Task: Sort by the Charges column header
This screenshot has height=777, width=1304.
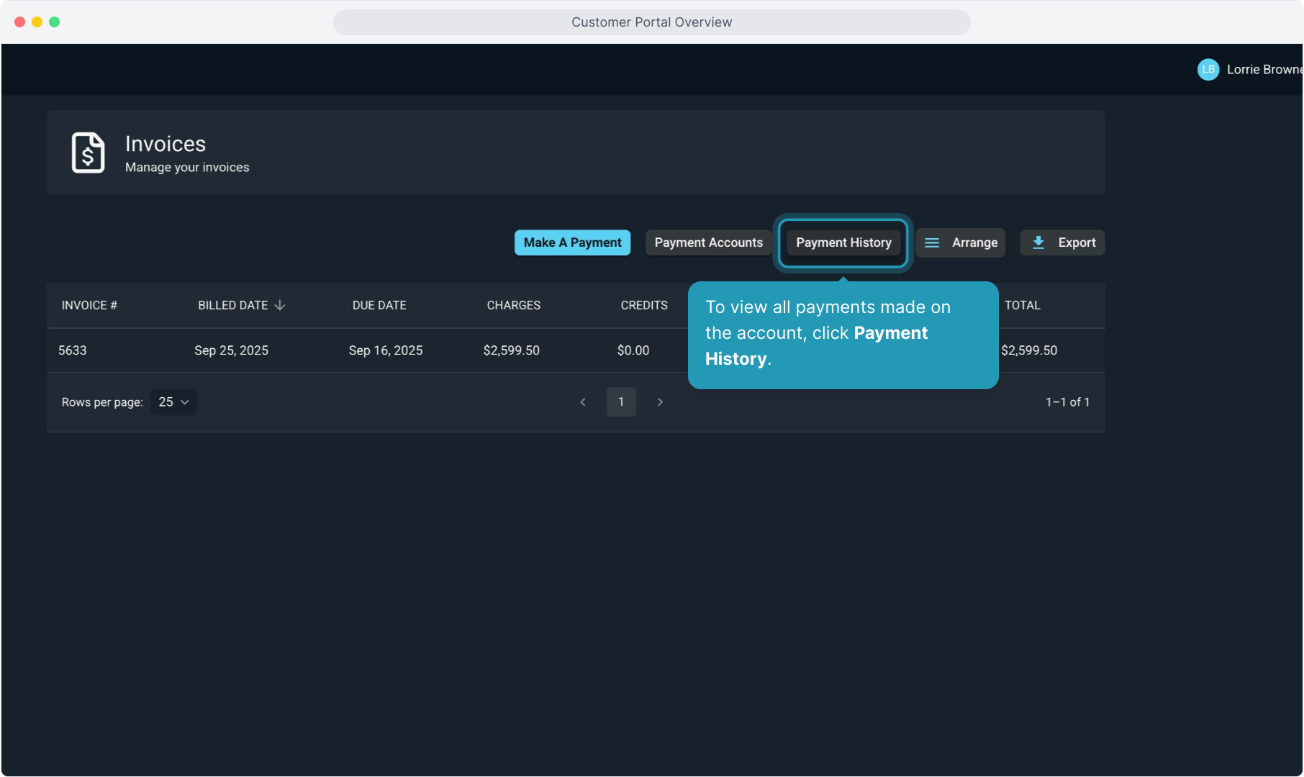Action: (x=513, y=306)
